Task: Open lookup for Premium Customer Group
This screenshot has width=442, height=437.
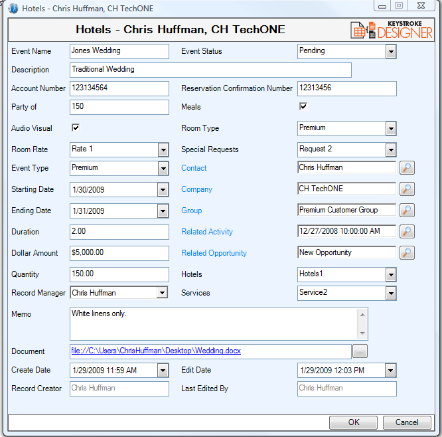Action: click(407, 210)
